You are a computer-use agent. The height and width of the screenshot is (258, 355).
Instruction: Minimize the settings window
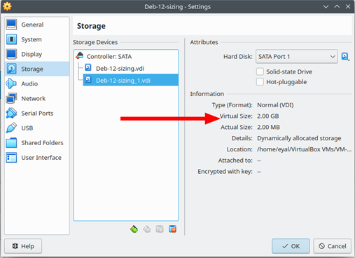click(x=326, y=6)
